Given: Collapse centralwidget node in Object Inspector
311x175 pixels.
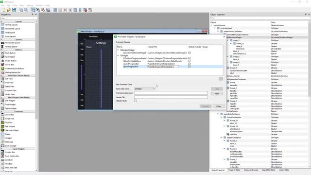Looking at the screenshot, I should [x=215, y=28].
